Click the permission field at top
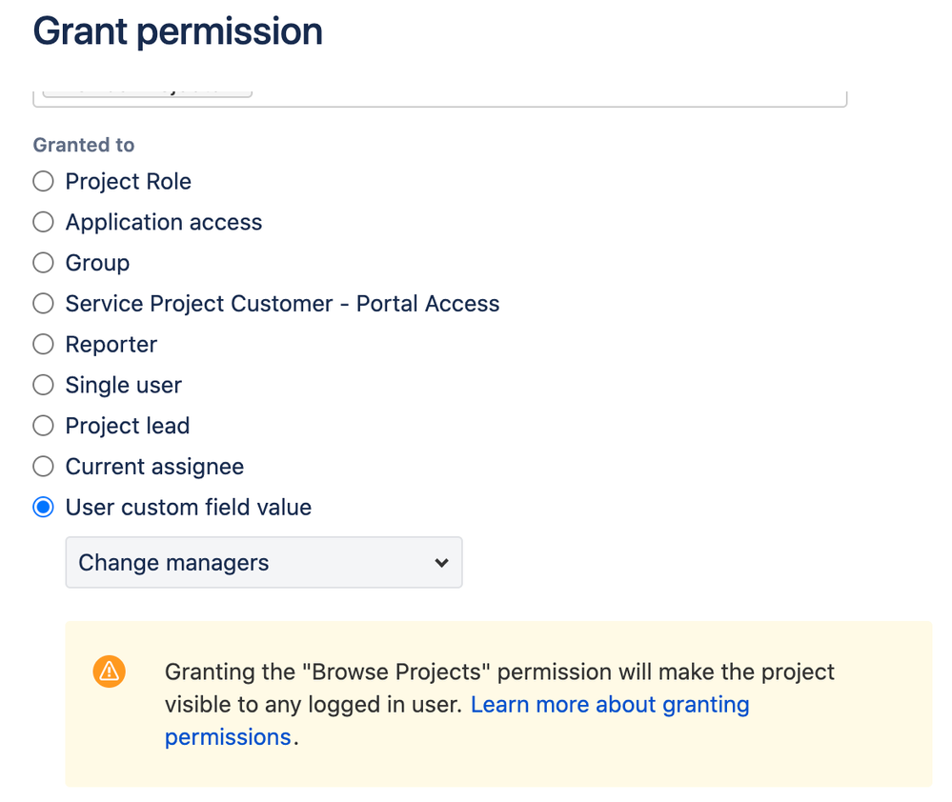 point(439,99)
